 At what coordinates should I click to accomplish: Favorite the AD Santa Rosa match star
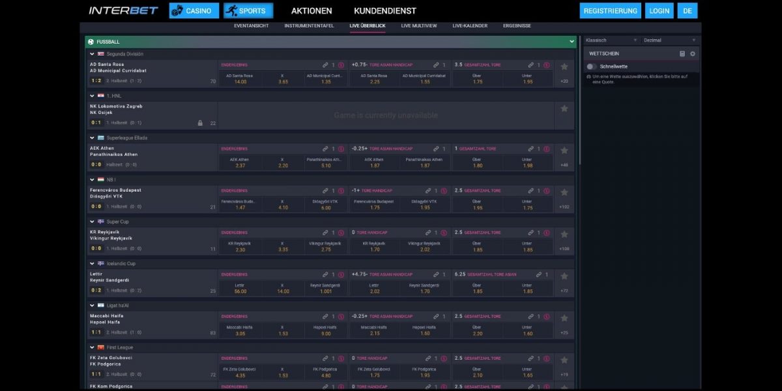pos(564,66)
